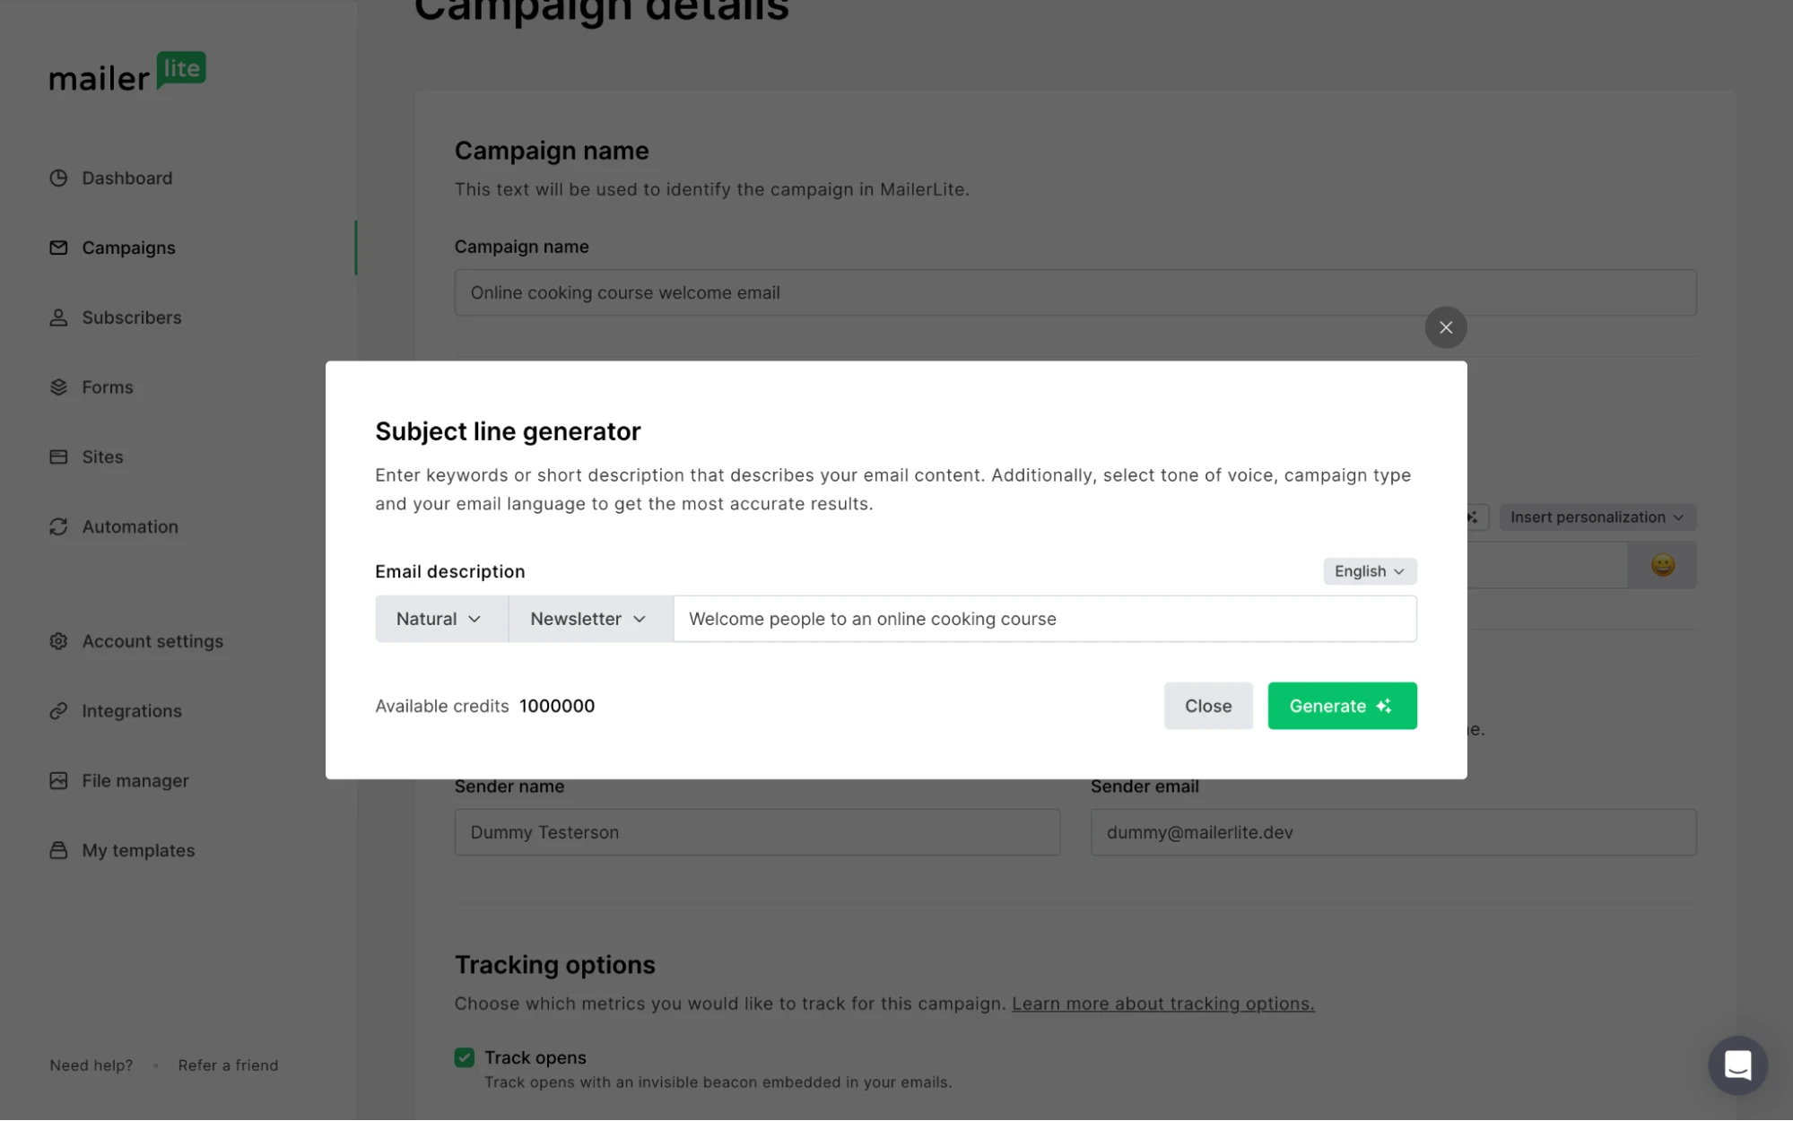Click the Forms layers icon
Image resolution: width=1793 pixels, height=1121 pixels.
(58, 387)
